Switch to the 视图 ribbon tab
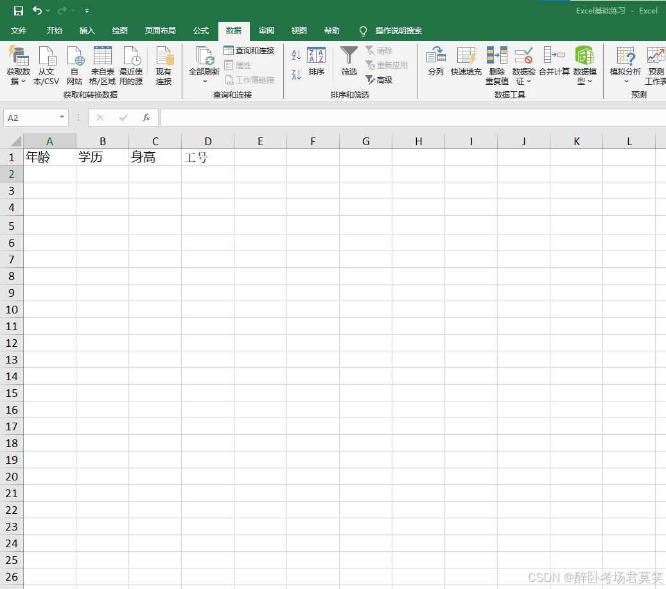 299,31
